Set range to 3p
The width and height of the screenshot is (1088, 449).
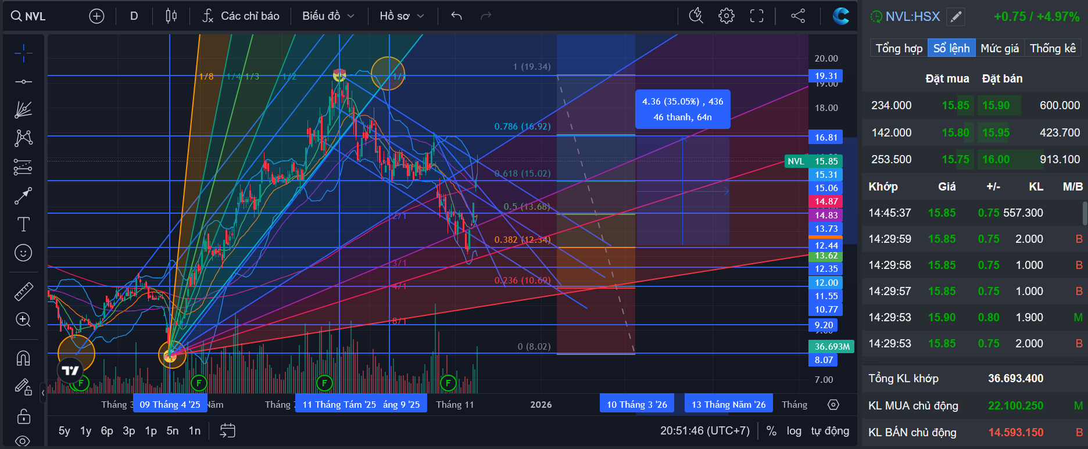pos(129,431)
